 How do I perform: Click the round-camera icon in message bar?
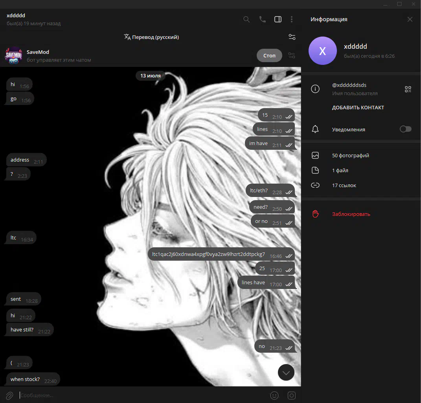[292, 396]
